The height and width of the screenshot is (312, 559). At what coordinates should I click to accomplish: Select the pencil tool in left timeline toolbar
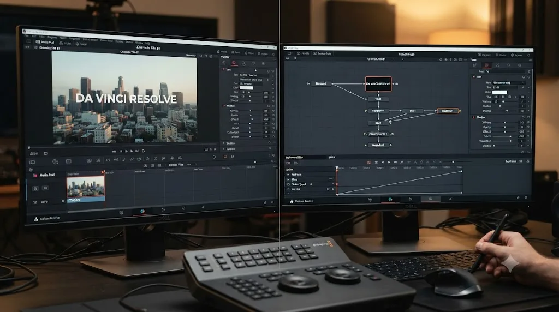click(124, 159)
